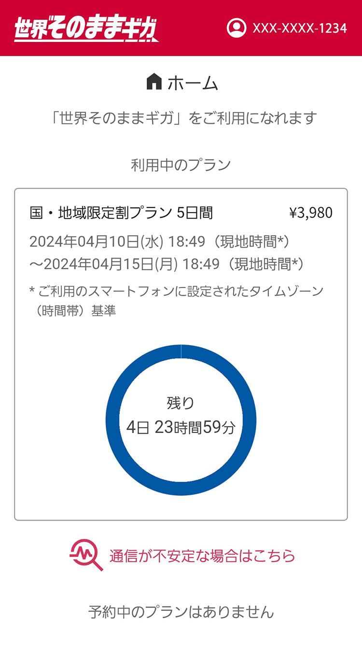Select the 利用中のプラン section label
This screenshot has height=652, width=362.
point(181,165)
